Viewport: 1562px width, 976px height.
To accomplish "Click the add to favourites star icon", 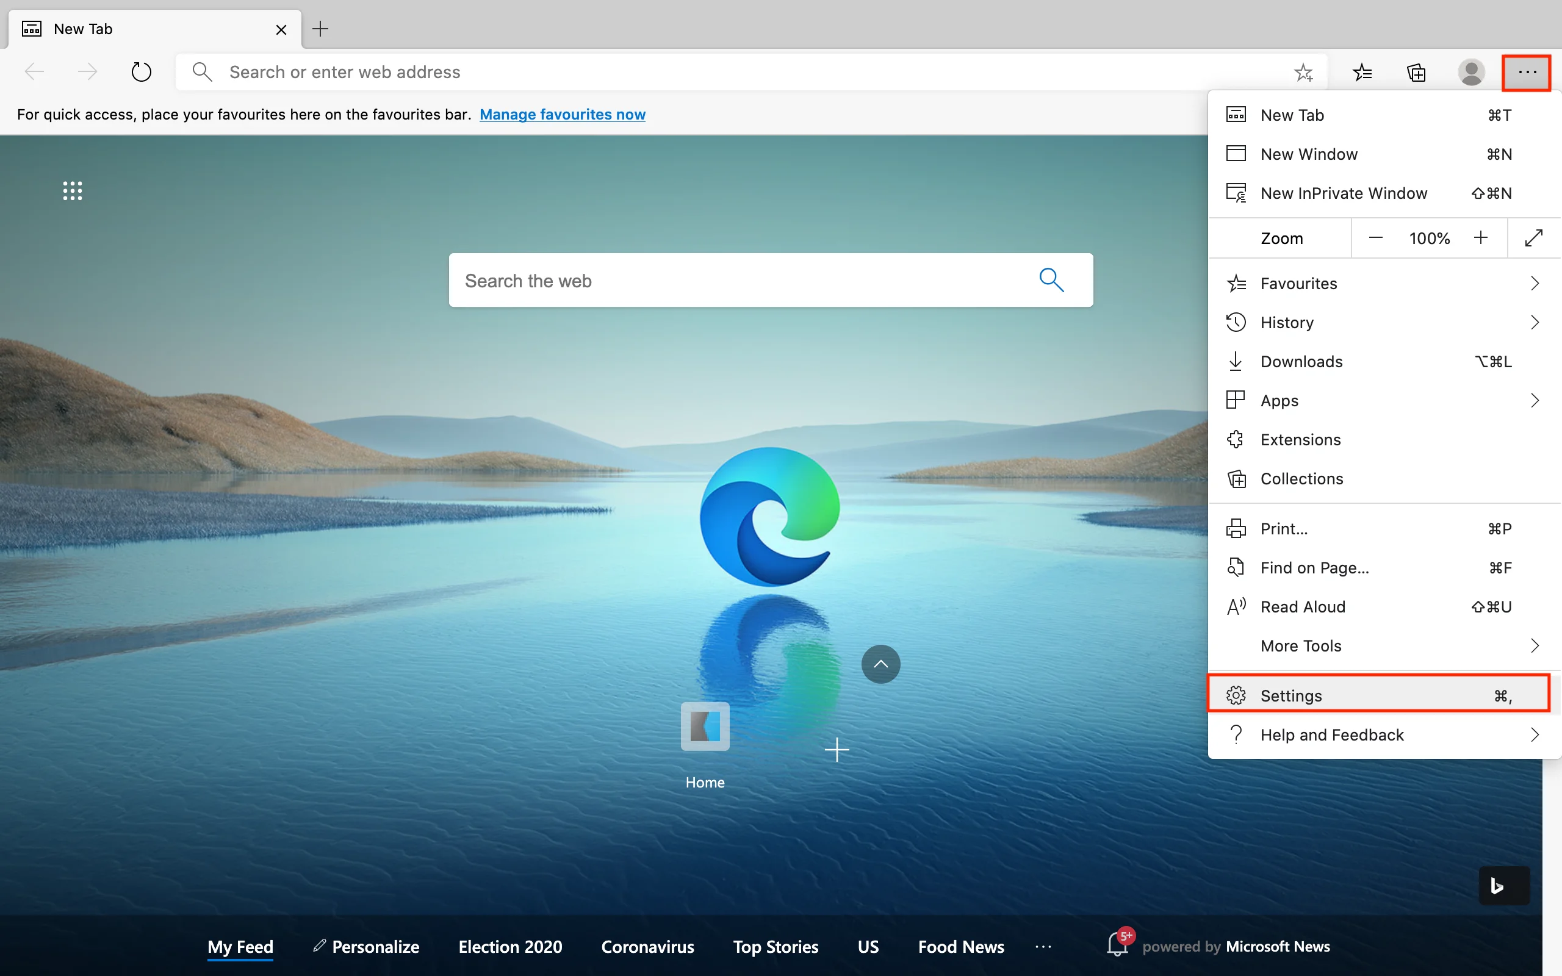I will click(1303, 73).
